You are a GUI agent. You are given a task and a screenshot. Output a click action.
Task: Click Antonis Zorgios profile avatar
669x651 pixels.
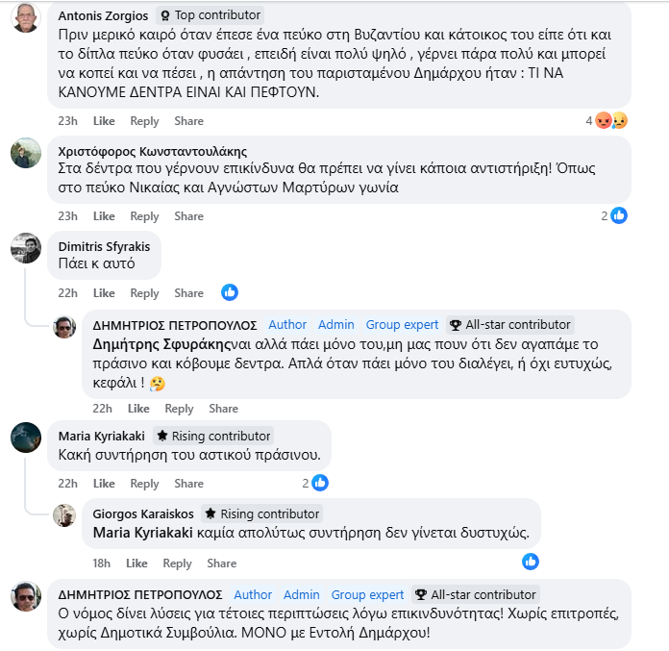pos(25,17)
